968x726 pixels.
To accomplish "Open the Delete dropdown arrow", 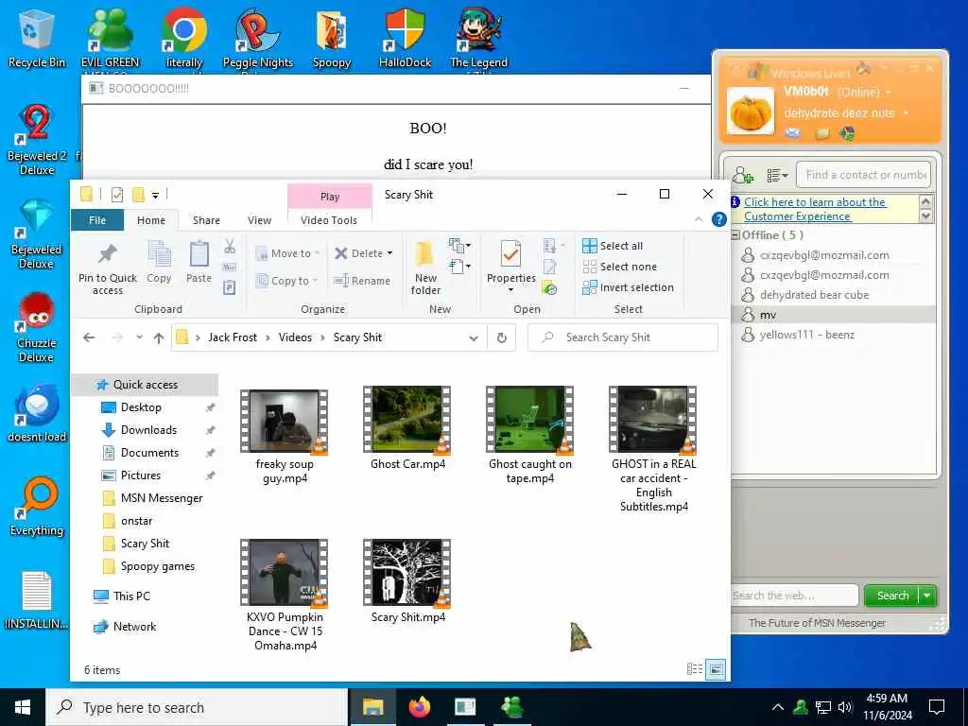I will [389, 253].
